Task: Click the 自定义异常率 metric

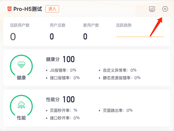Action: point(120,70)
